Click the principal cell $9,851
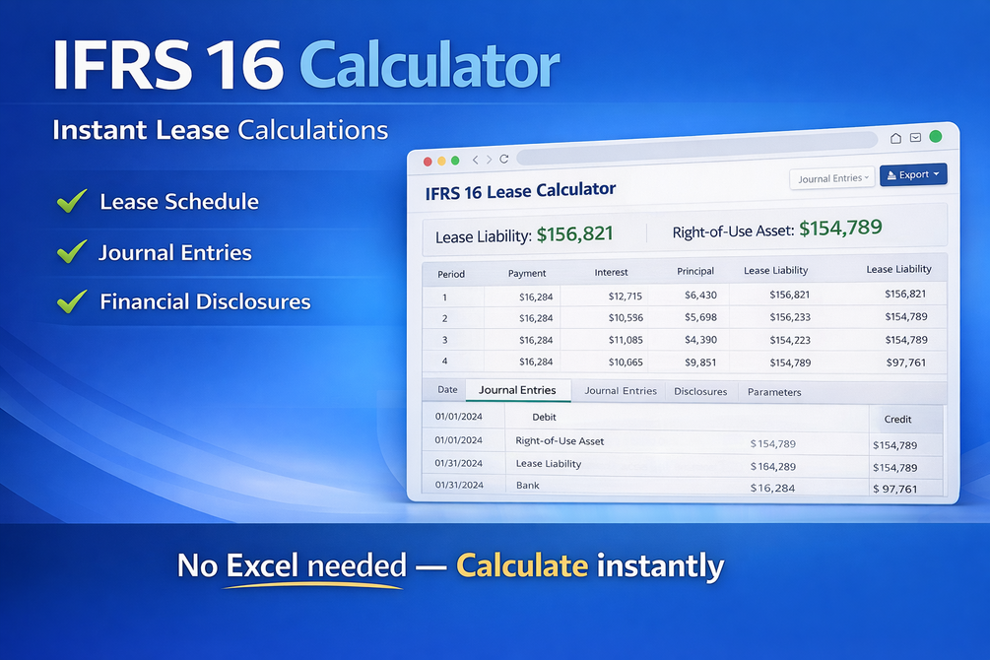The width and height of the screenshot is (990, 660). pyautogui.click(x=700, y=362)
